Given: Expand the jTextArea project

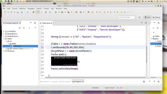Looking at the screenshot, I should pyautogui.click(x=4, y=51).
